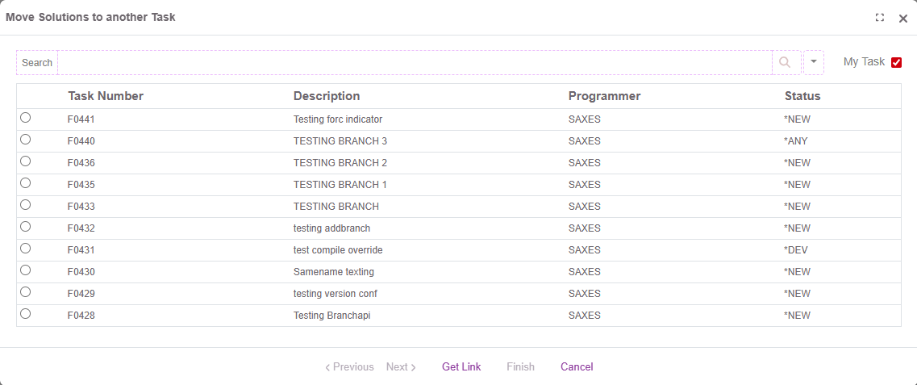Click the Programmer column header
The width and height of the screenshot is (917, 385).
pyautogui.click(x=604, y=96)
